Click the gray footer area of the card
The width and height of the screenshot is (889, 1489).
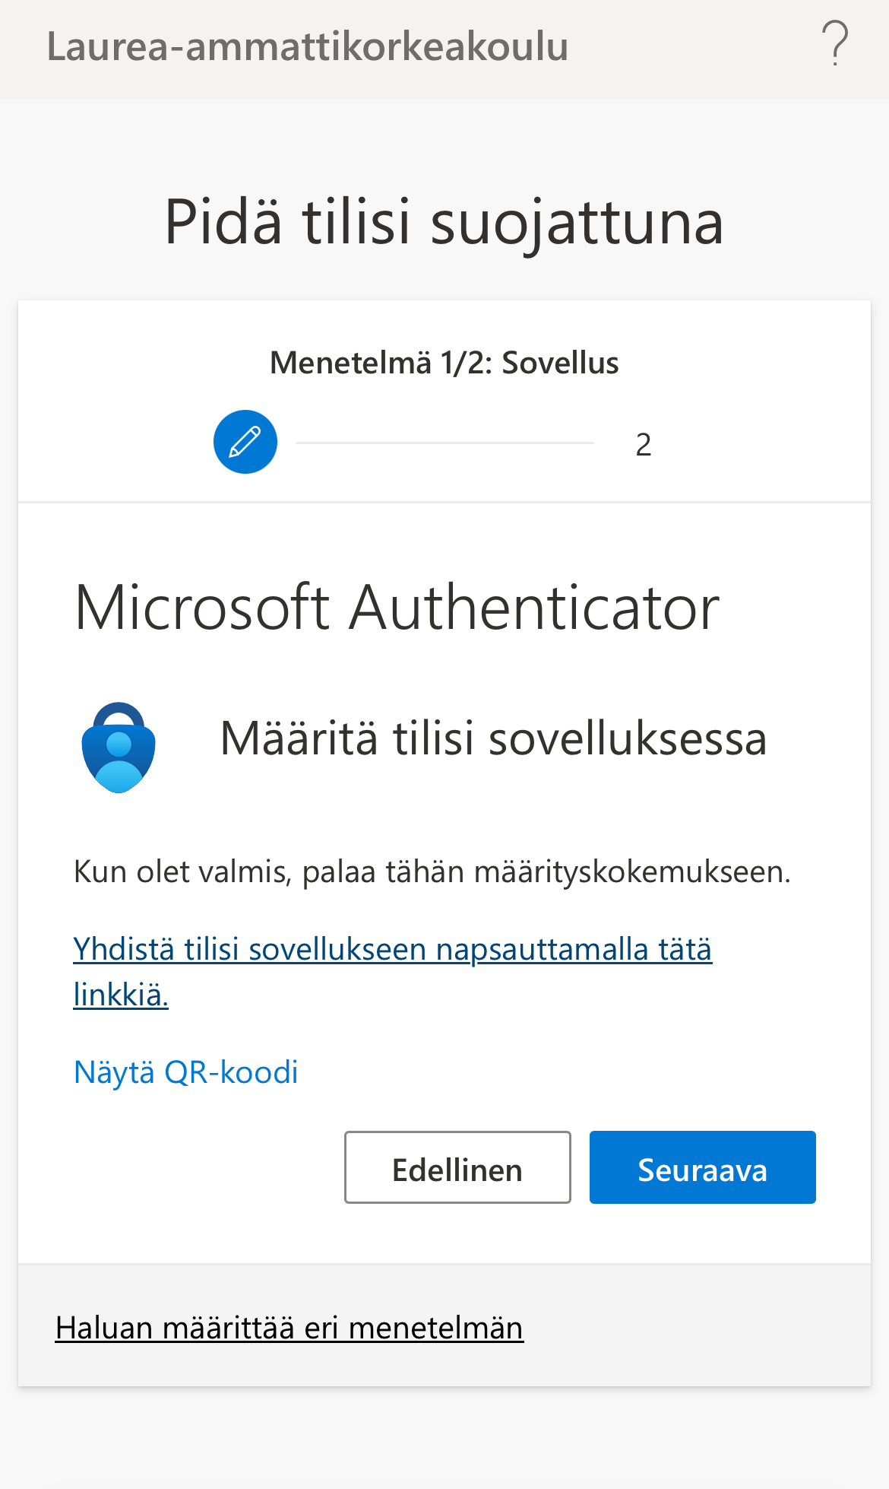pyautogui.click(x=684, y=1327)
